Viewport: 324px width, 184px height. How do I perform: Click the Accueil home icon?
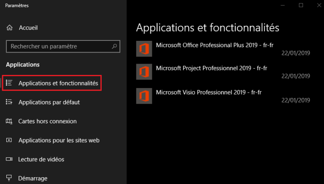[x=10, y=28]
